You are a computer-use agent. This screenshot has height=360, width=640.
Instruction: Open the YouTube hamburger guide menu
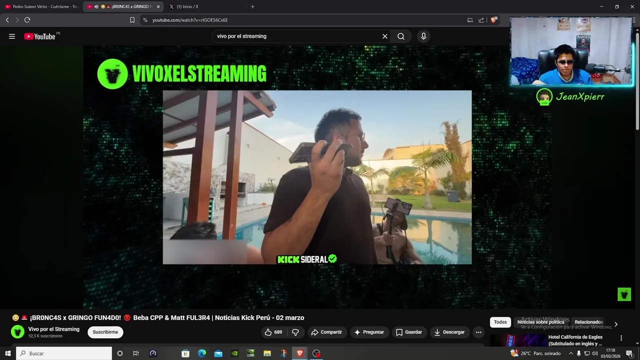point(12,36)
